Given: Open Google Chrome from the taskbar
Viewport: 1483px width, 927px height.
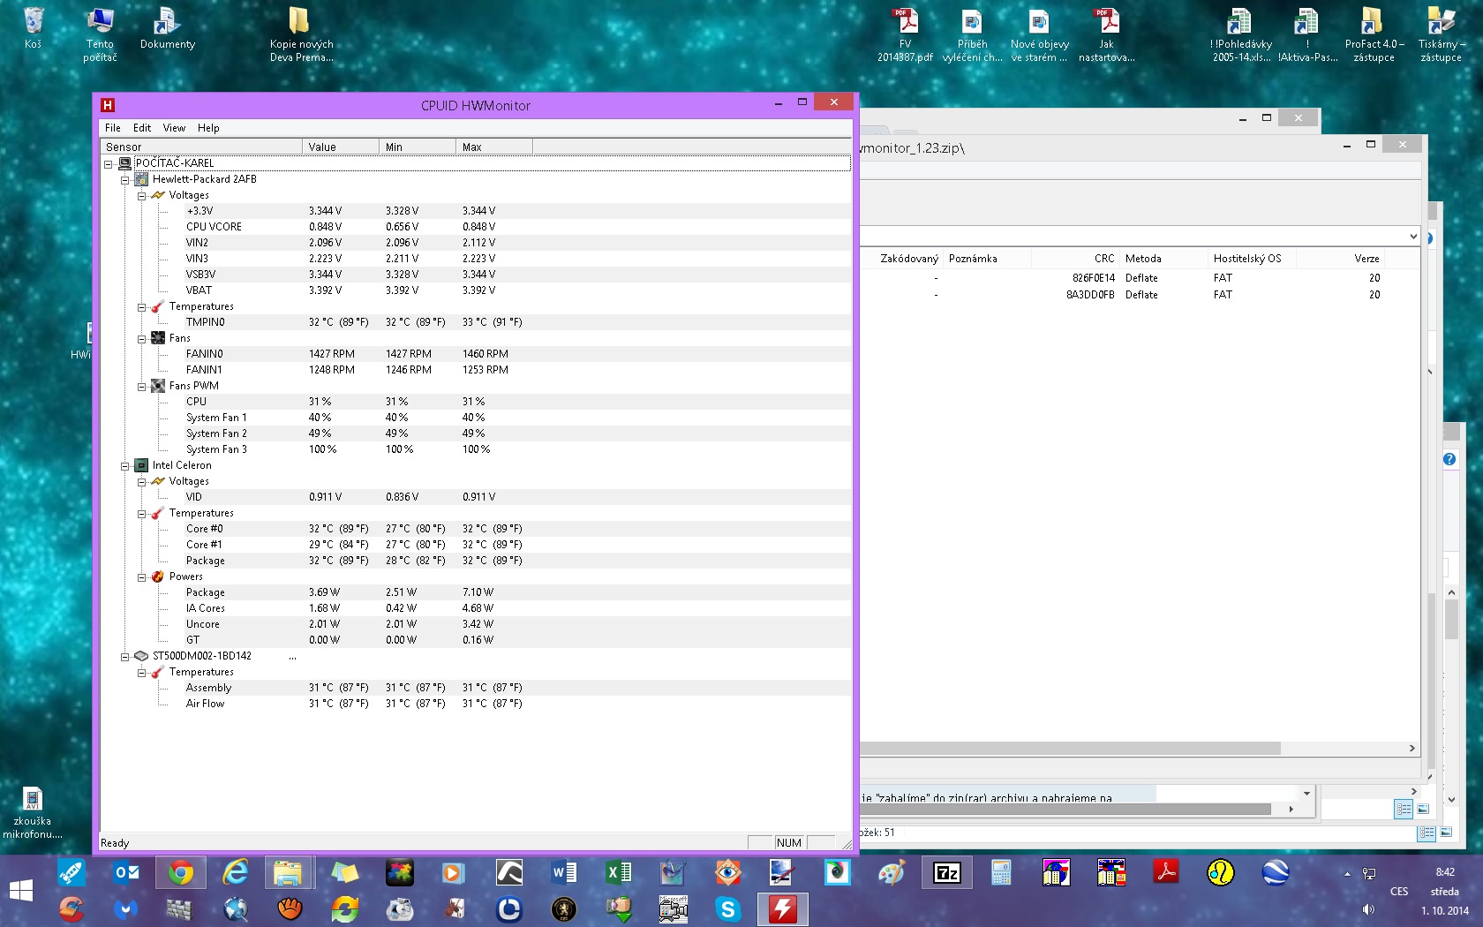Looking at the screenshot, I should [x=181, y=873].
